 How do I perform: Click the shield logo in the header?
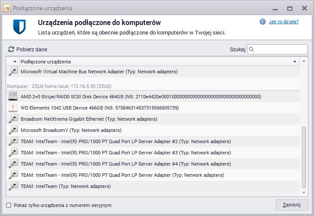19,27
